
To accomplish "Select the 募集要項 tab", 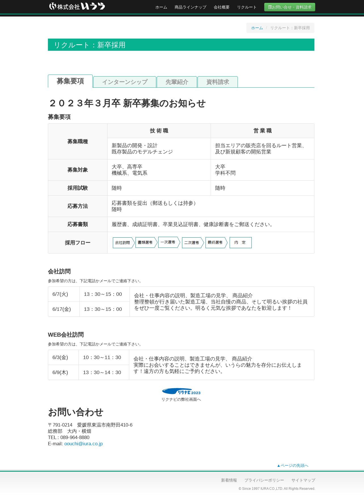I will tap(70, 81).
